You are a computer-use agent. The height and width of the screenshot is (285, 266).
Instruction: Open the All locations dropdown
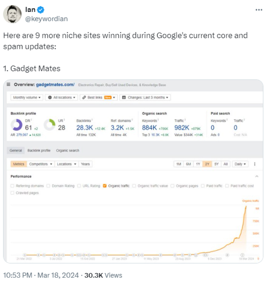[x=62, y=98]
